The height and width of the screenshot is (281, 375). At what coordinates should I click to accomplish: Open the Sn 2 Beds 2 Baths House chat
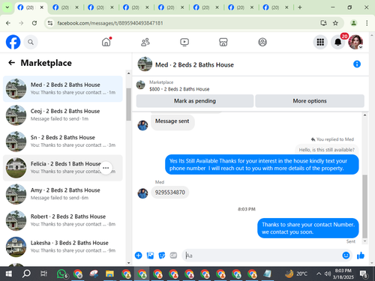click(63, 142)
